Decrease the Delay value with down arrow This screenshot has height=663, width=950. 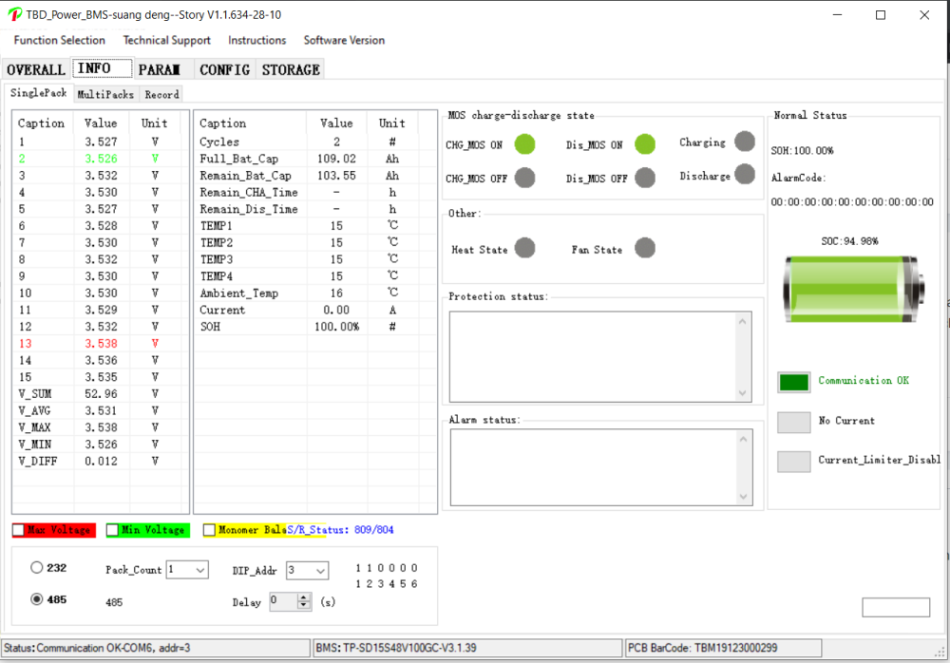304,606
